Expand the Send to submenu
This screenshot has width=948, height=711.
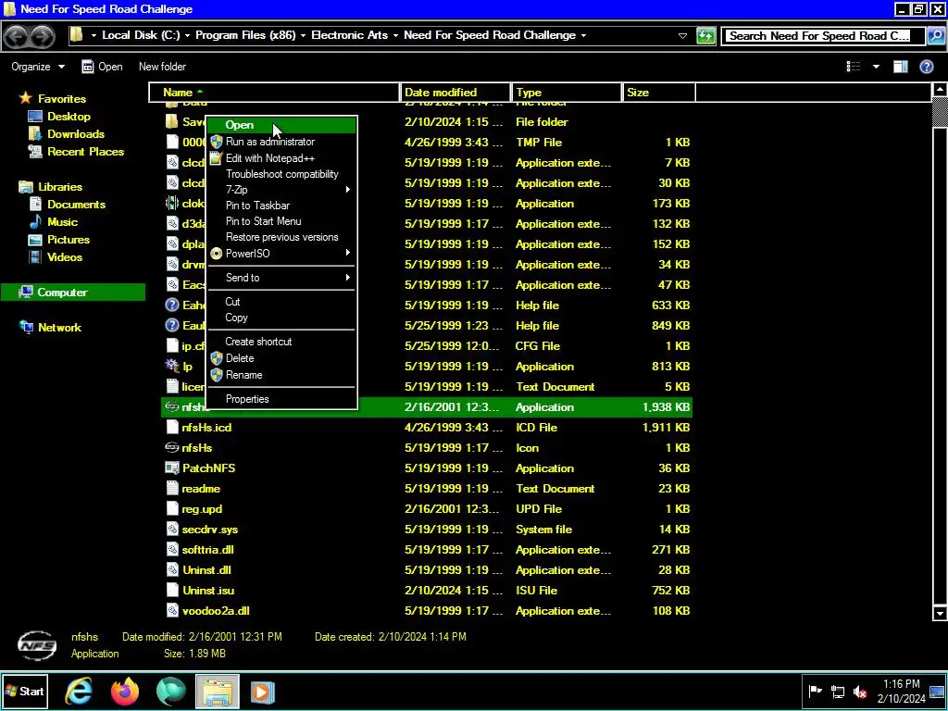point(281,278)
